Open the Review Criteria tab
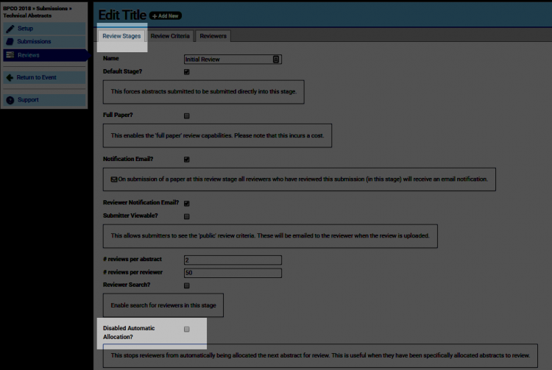Viewport: 552px width, 370px height. click(x=170, y=36)
